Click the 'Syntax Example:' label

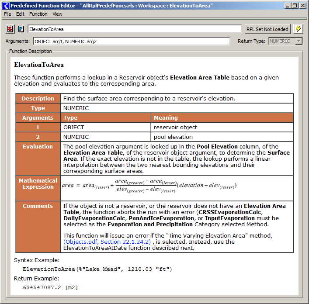[37, 260]
